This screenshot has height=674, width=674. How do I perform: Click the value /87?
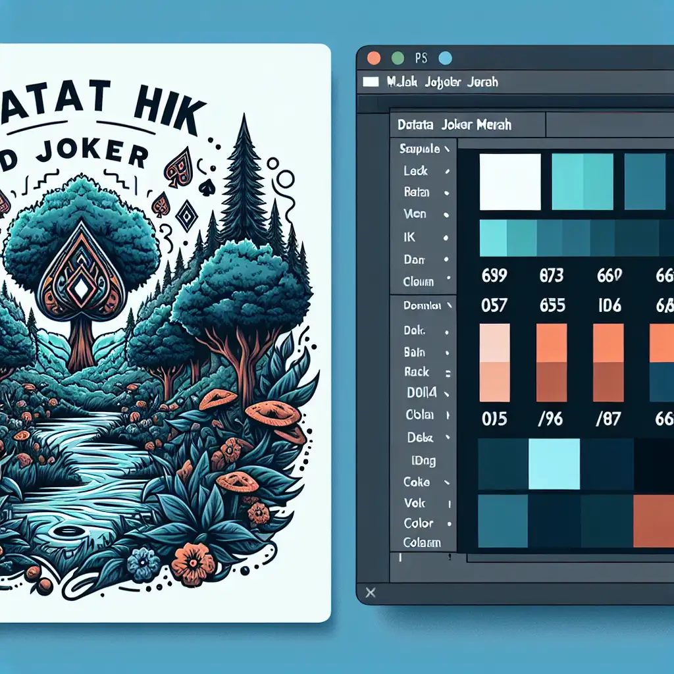(x=608, y=419)
